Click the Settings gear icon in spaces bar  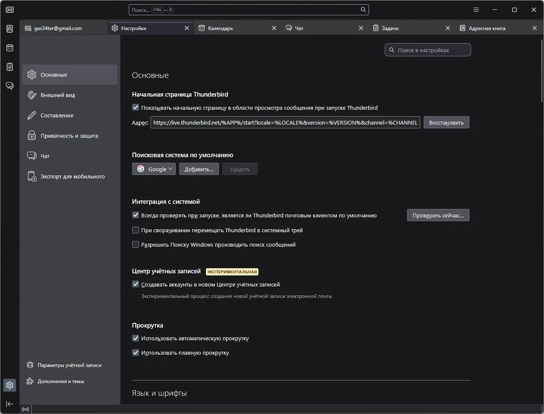tap(10, 385)
